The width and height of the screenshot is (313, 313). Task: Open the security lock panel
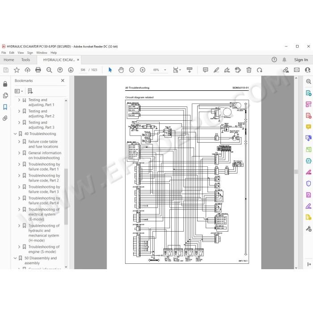[x=5, y=84]
